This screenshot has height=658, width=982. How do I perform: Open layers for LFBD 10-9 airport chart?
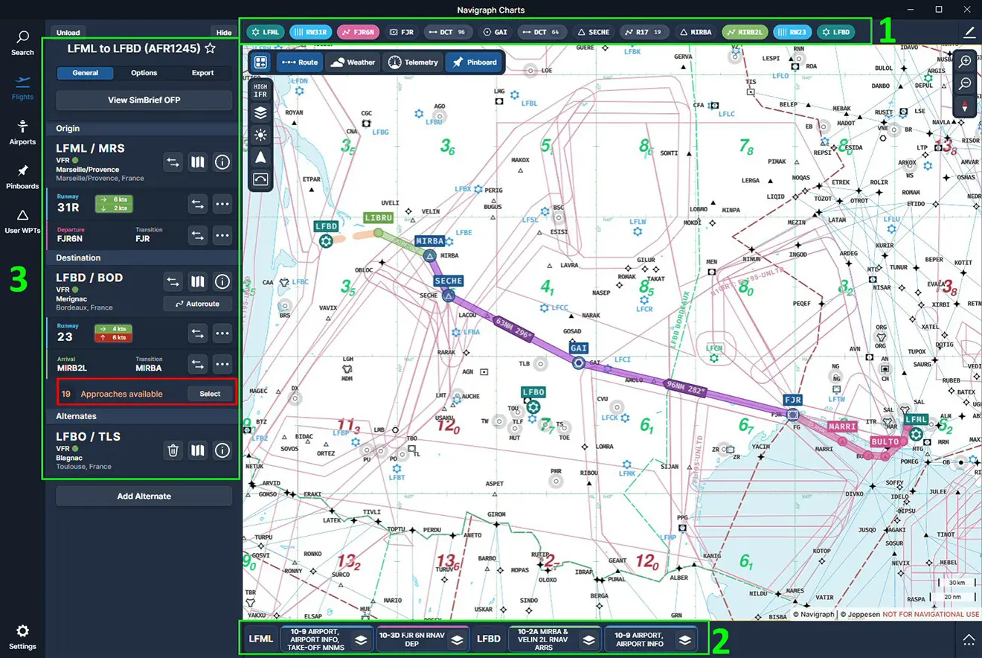(x=684, y=639)
